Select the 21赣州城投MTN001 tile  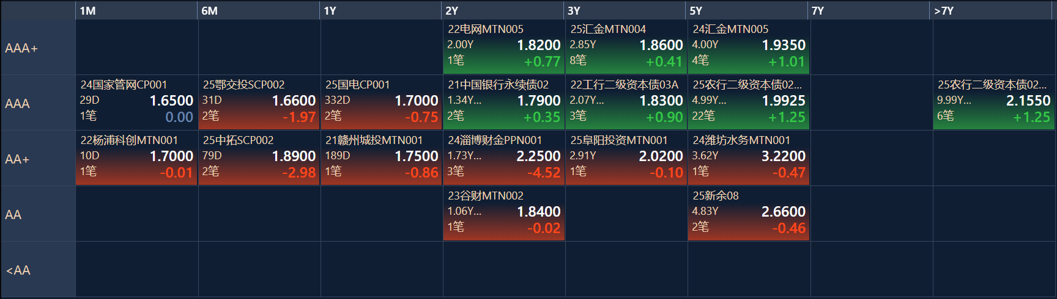381,157
